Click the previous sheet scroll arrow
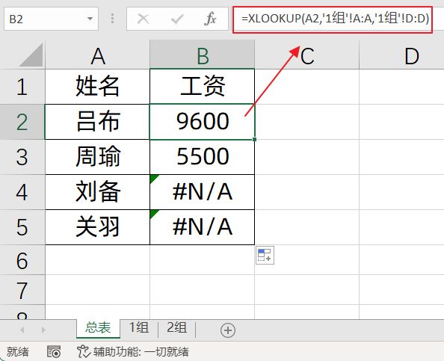This screenshot has width=444, height=361. [22, 330]
